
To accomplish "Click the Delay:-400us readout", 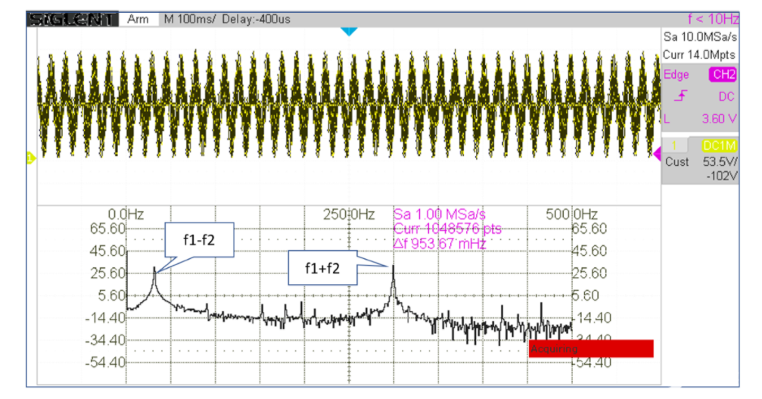I will tap(256, 20).
